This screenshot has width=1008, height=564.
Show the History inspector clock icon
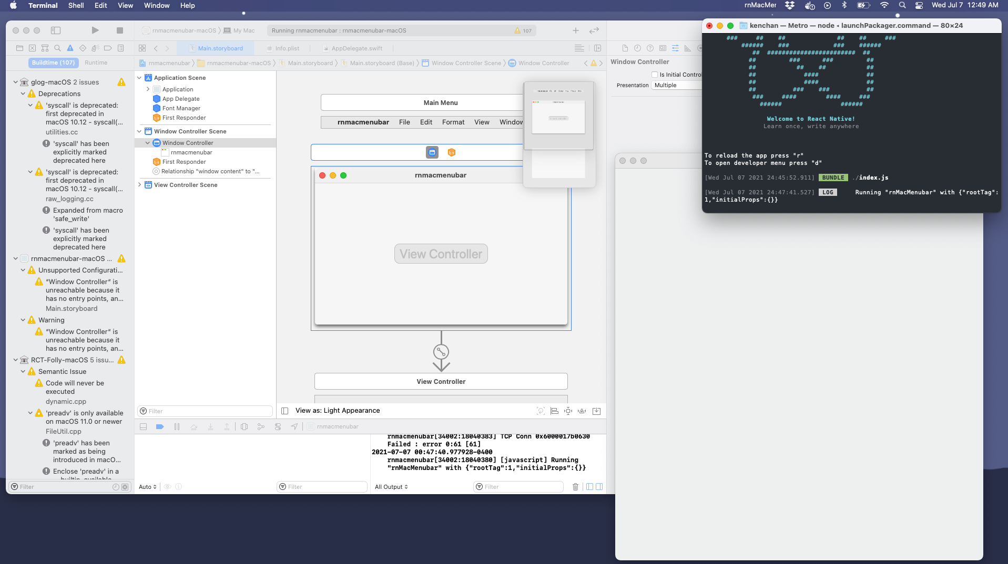[x=637, y=48]
